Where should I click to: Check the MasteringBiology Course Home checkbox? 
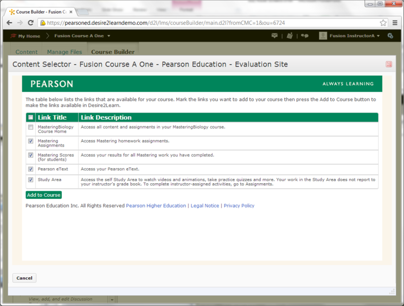pyautogui.click(x=31, y=128)
